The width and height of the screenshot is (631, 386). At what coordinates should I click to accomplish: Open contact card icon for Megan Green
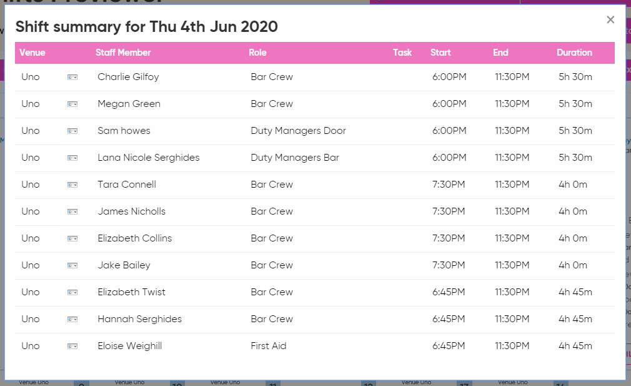(72, 104)
